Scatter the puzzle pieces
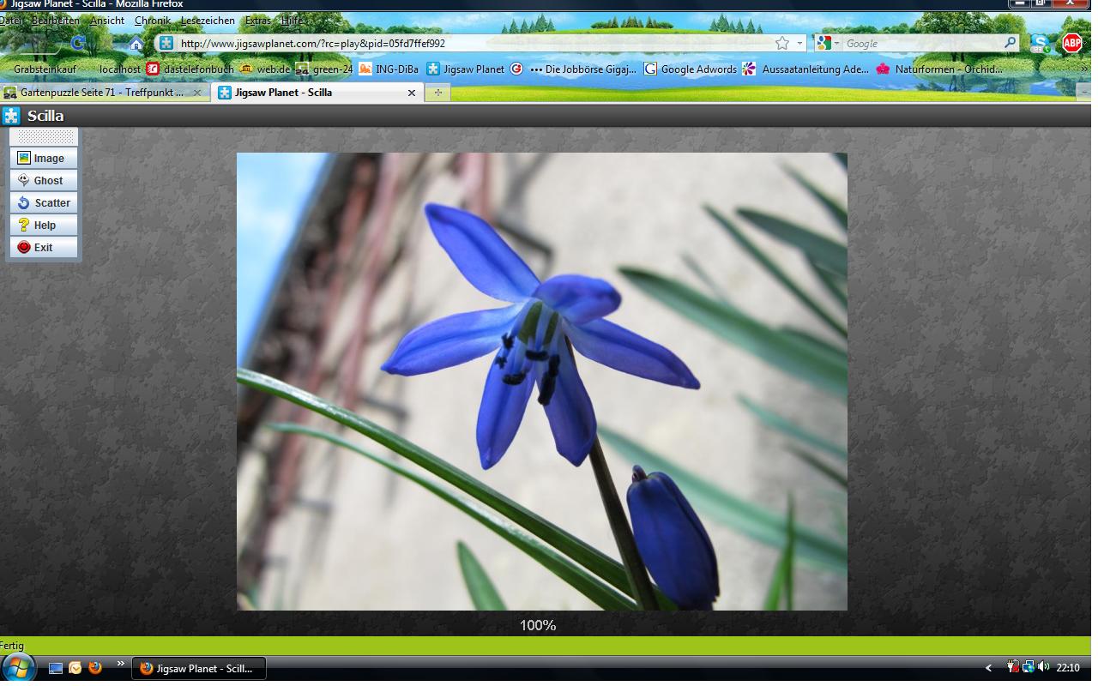 [43, 203]
